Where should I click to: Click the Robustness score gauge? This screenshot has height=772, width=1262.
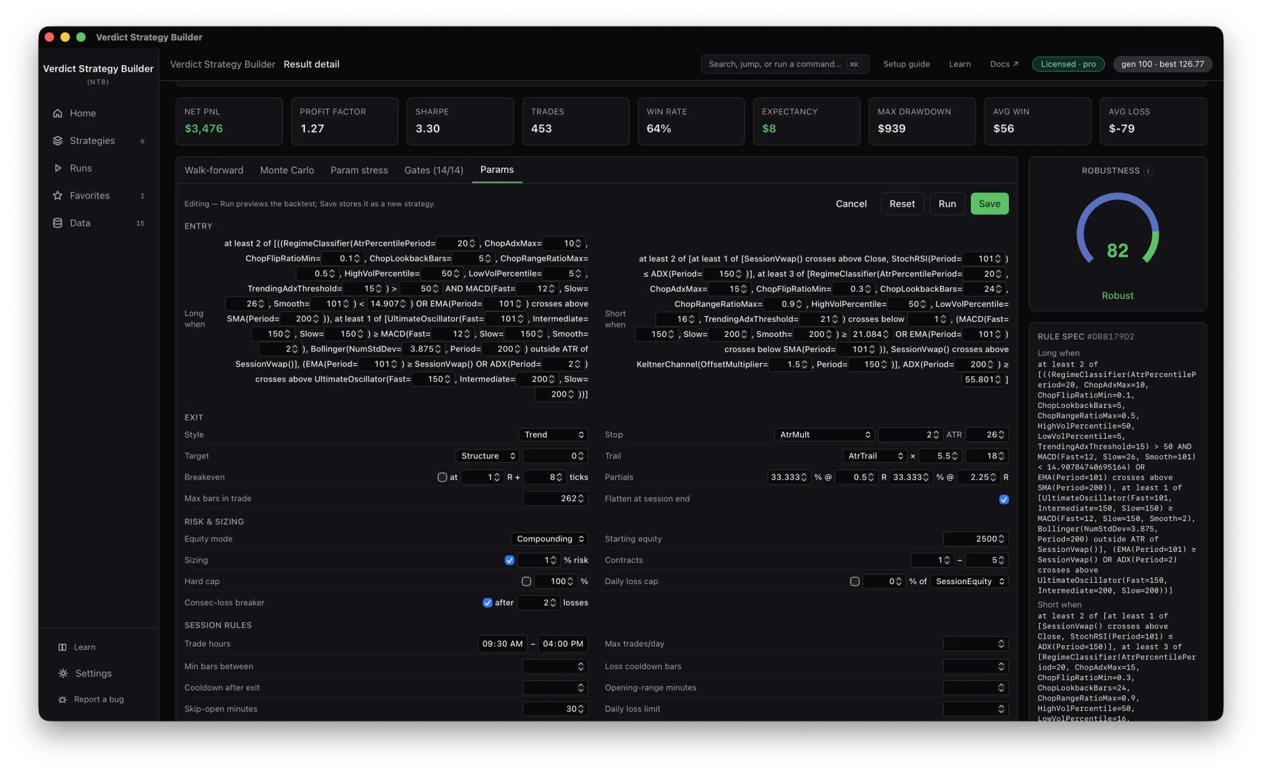[1117, 231]
